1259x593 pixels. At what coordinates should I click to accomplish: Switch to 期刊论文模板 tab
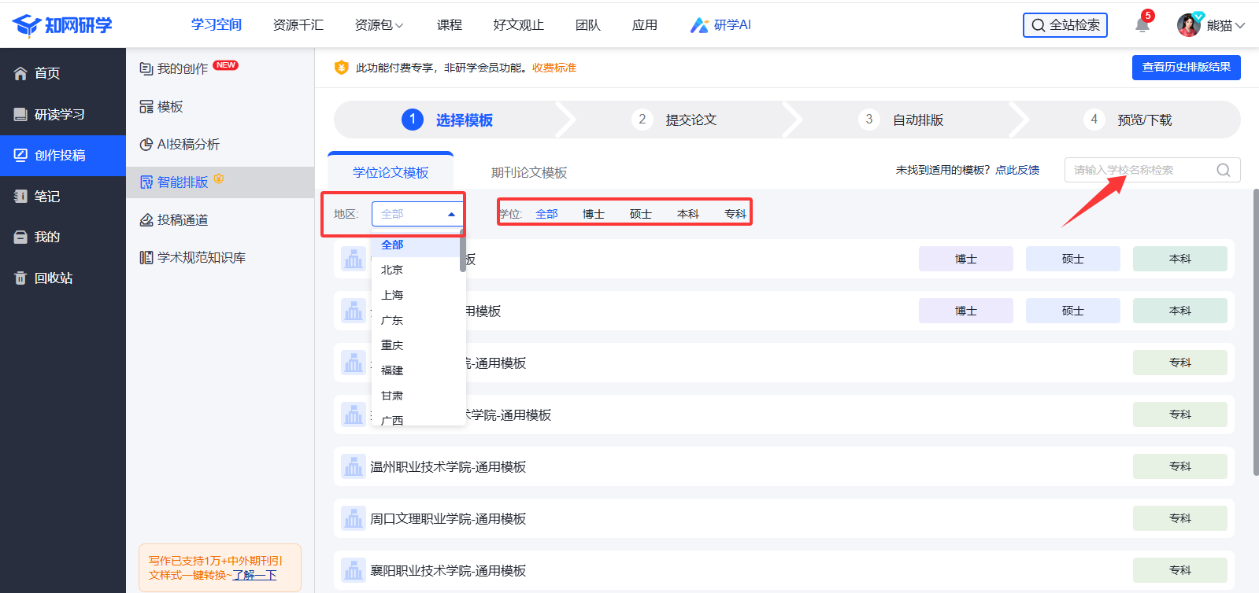(x=528, y=172)
